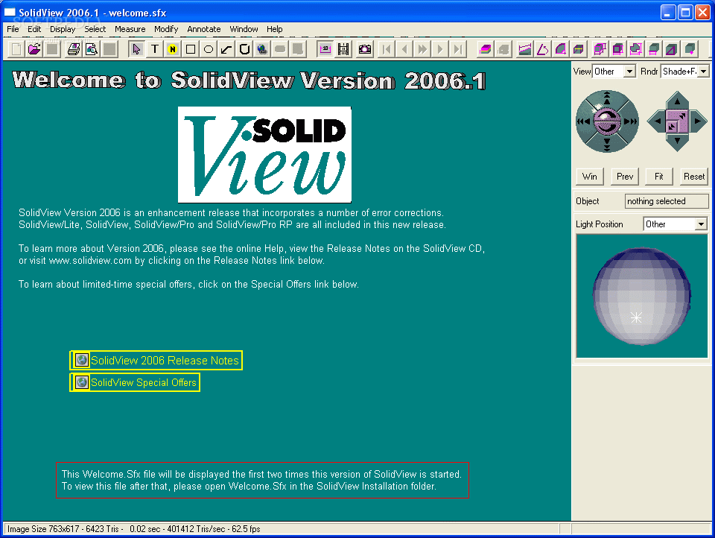Image resolution: width=715 pixels, height=538 pixels.
Task: Click the layered slices toolbar icon
Action: [x=485, y=49]
